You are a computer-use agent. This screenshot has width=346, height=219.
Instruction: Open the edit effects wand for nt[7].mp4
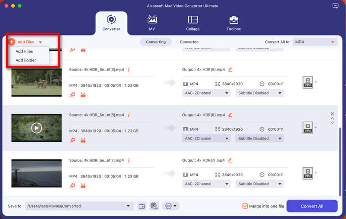72,185
